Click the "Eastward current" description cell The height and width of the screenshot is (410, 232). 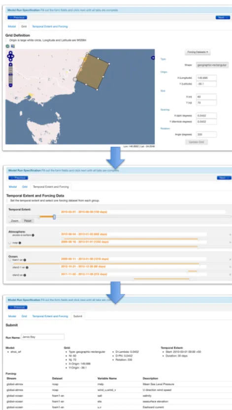[x=153, y=407]
